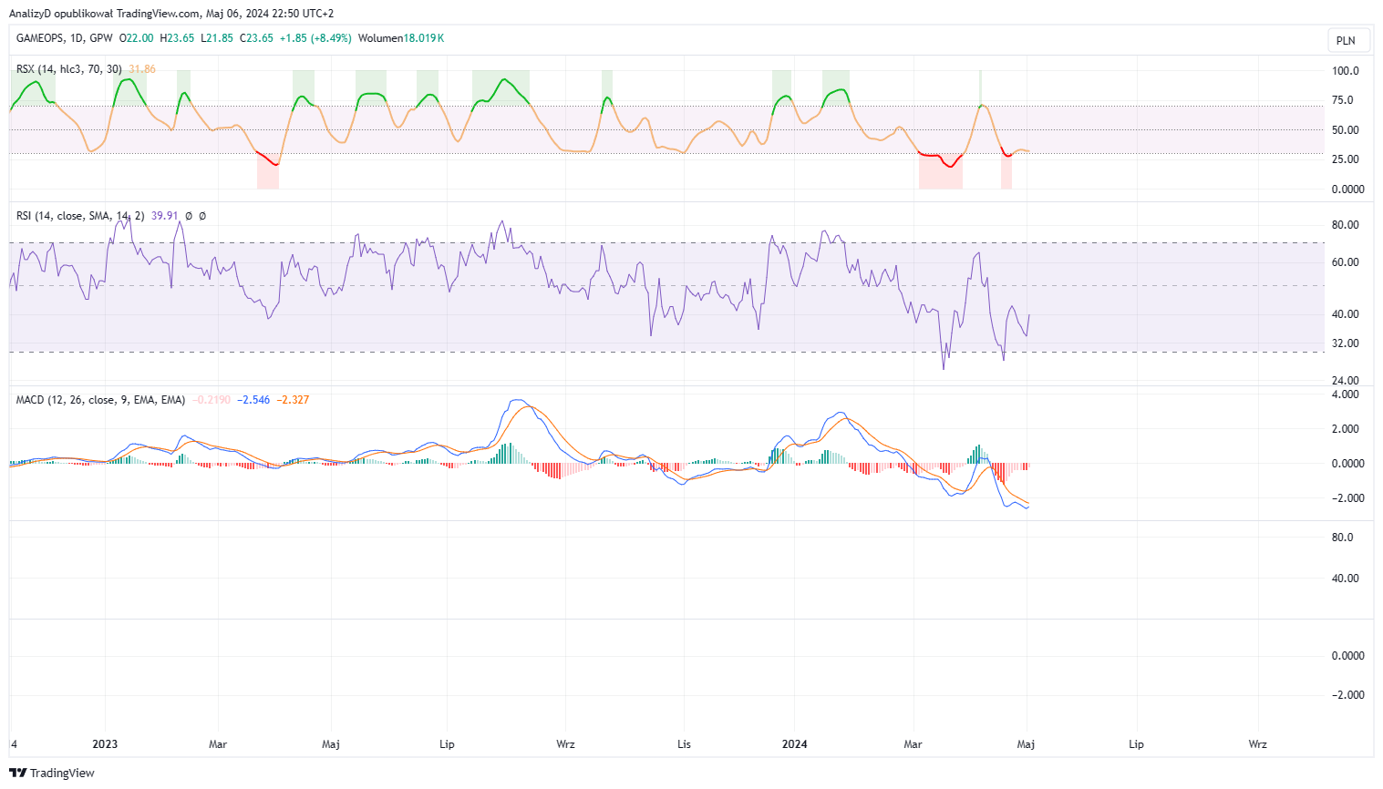Screen dimensions: 1383x789
Task: Click the Mar label following 2023
Action: tap(218, 744)
